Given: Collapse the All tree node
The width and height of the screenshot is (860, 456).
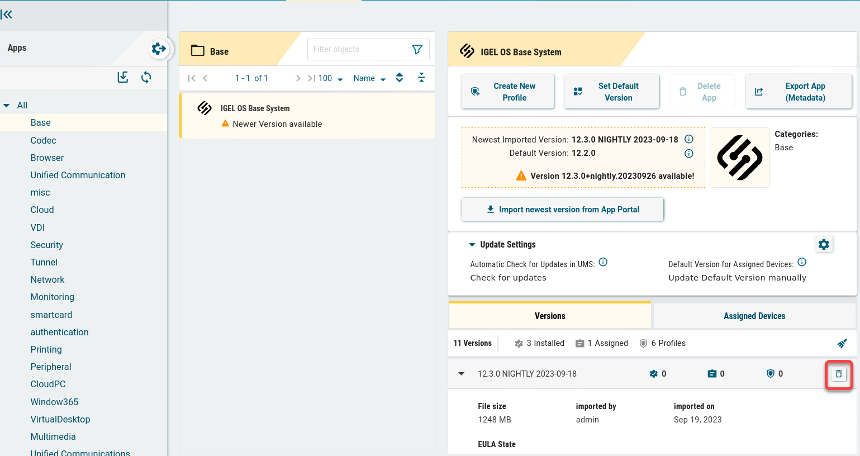Looking at the screenshot, I should coord(7,105).
